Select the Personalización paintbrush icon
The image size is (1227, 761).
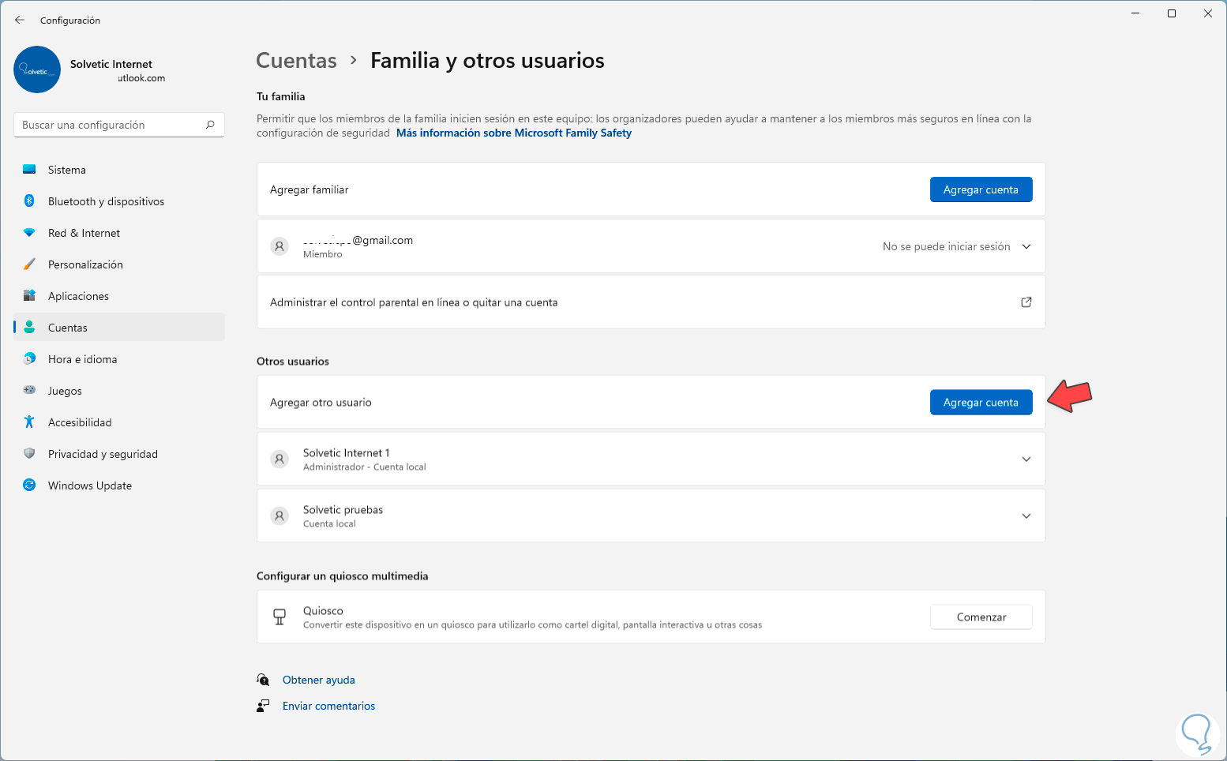[29, 264]
